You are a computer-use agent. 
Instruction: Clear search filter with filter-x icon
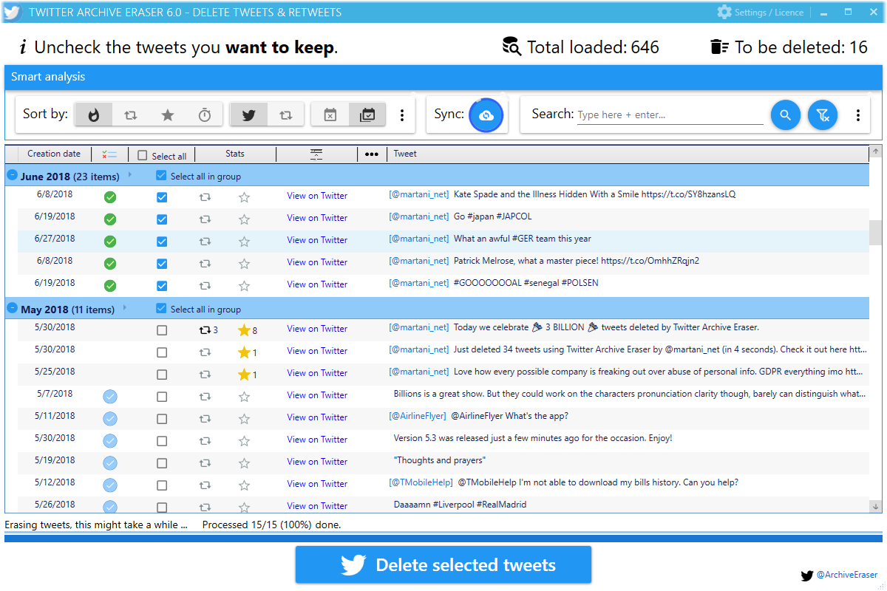[822, 115]
